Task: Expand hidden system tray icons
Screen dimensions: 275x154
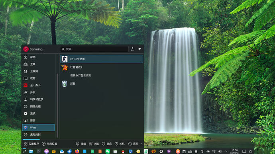Action: tap(226, 151)
